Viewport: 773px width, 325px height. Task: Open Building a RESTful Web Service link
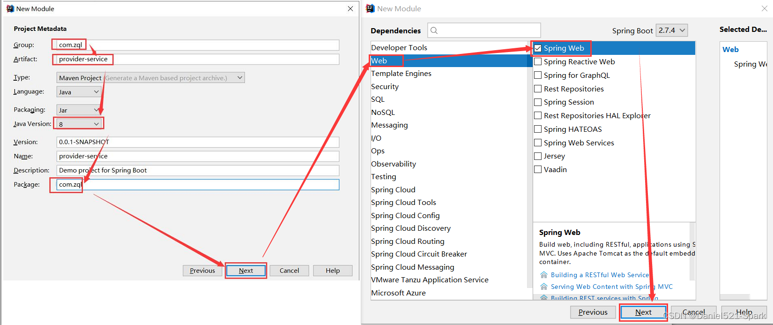600,275
